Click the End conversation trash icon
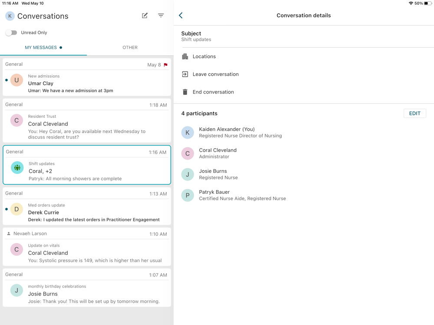The image size is (434, 325). pos(185,92)
